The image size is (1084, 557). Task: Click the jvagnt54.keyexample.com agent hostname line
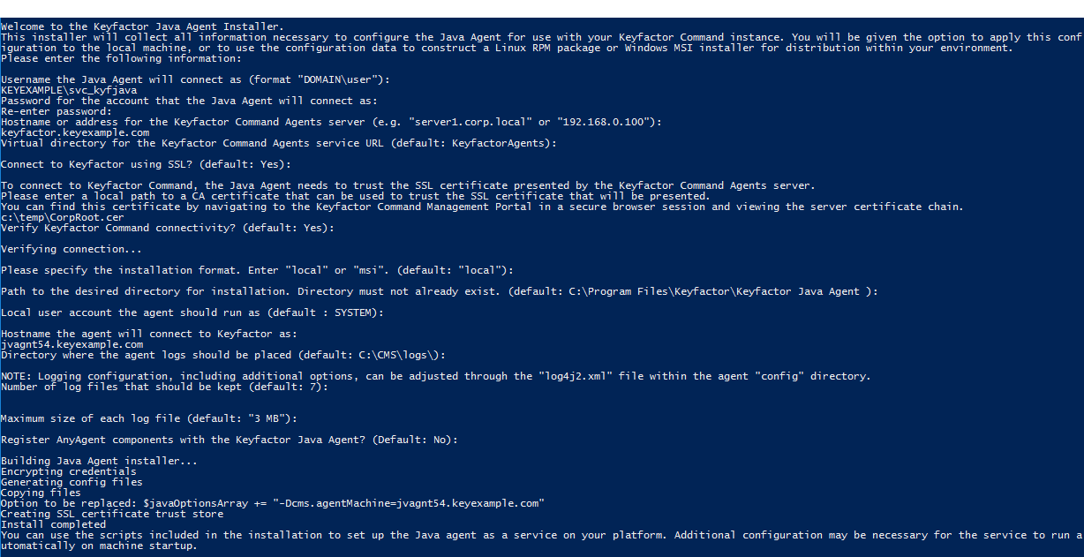(x=72, y=344)
